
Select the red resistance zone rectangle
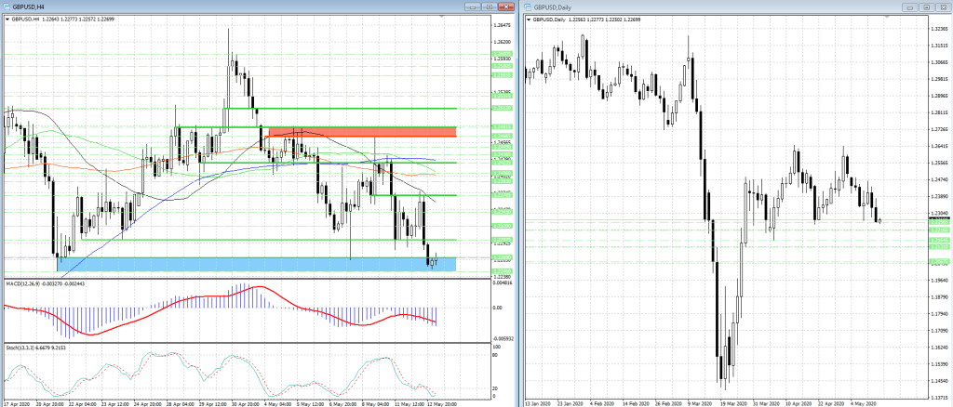point(360,132)
